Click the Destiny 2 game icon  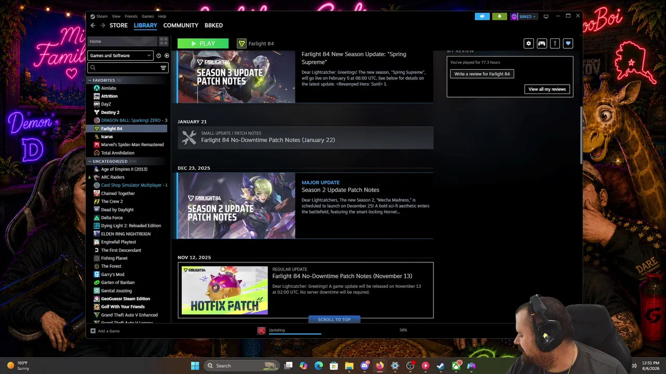(x=97, y=112)
